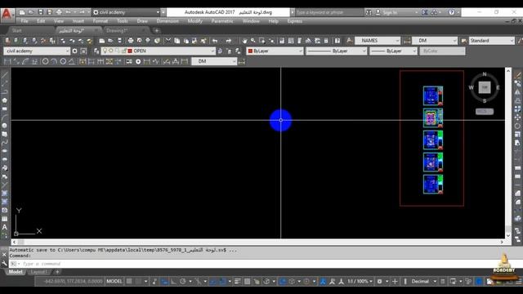523x294 pixels.
Task: Select the Pan hand tool
Action: click(x=244, y=41)
